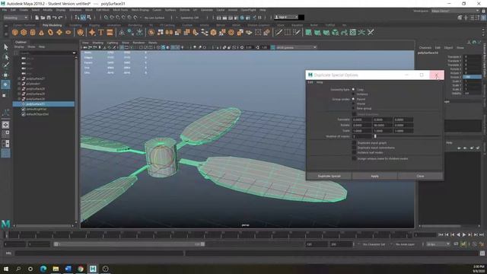Screen dimensions: 487x274
Task: Enable Instance leaf nodes checkbox
Action: pyautogui.click(x=354, y=152)
